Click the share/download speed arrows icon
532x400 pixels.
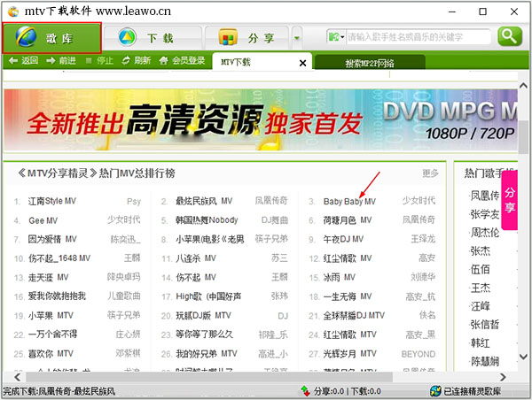point(305,391)
